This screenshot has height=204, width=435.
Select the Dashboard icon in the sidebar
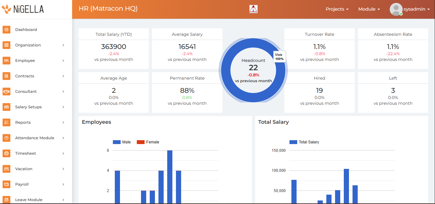[x=6, y=29]
